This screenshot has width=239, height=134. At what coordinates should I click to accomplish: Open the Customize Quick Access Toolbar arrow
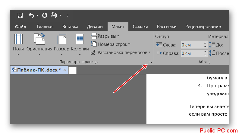coord(68,16)
